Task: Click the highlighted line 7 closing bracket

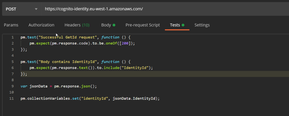Action: click(24, 74)
